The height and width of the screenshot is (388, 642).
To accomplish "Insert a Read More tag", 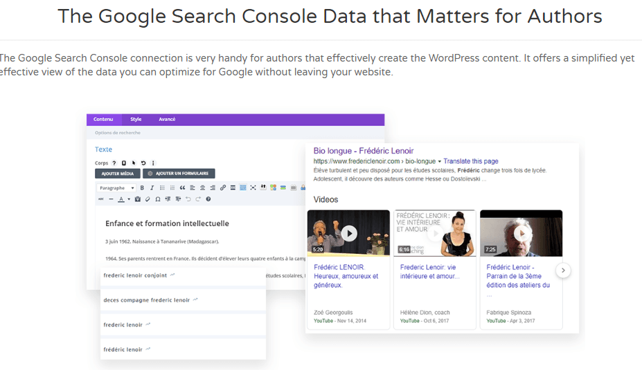I will point(233,187).
